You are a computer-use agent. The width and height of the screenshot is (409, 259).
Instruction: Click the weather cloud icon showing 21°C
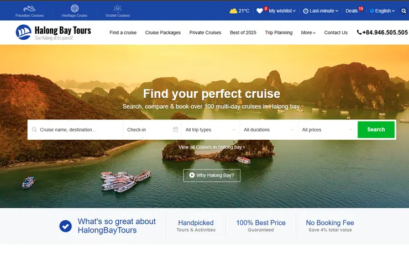click(233, 11)
